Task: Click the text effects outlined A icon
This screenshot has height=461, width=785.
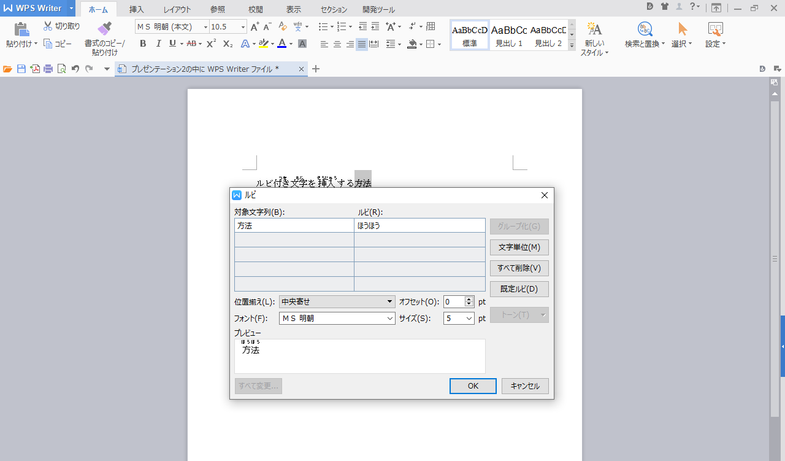Action: pyautogui.click(x=245, y=44)
